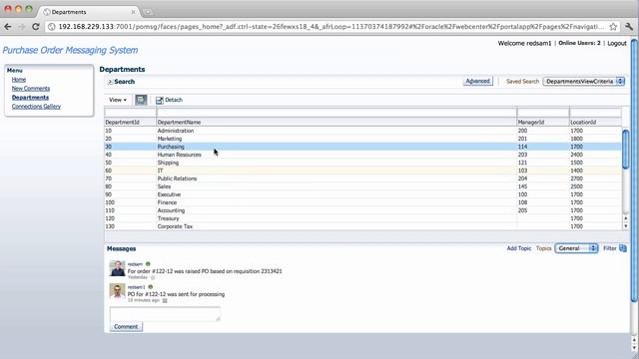Select the Accounting department row

coord(363,210)
